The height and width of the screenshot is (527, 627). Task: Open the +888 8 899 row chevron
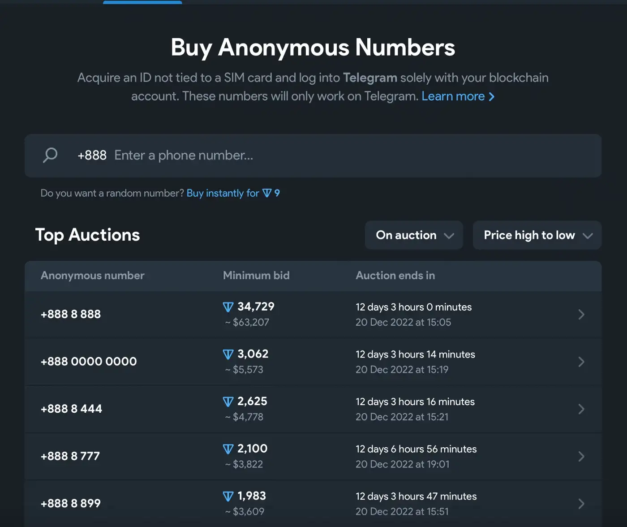point(581,504)
